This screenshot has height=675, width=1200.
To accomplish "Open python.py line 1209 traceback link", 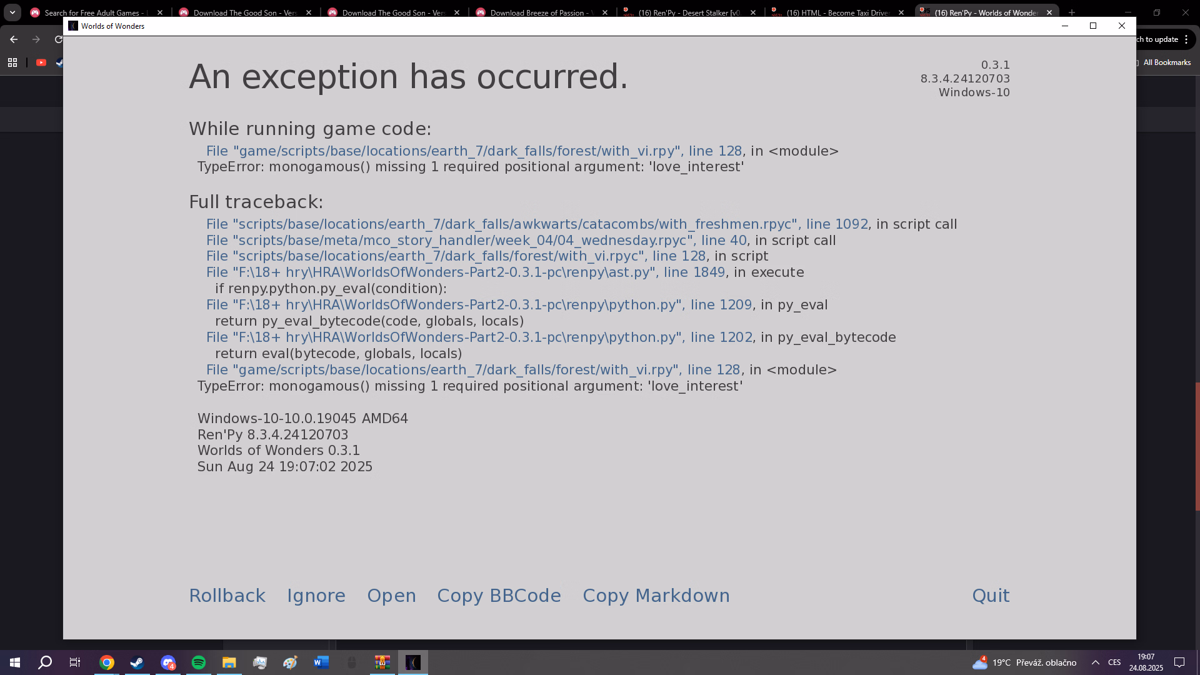I will 478,305.
